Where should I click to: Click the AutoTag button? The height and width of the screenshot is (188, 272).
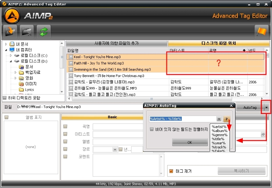[x=250, y=107]
